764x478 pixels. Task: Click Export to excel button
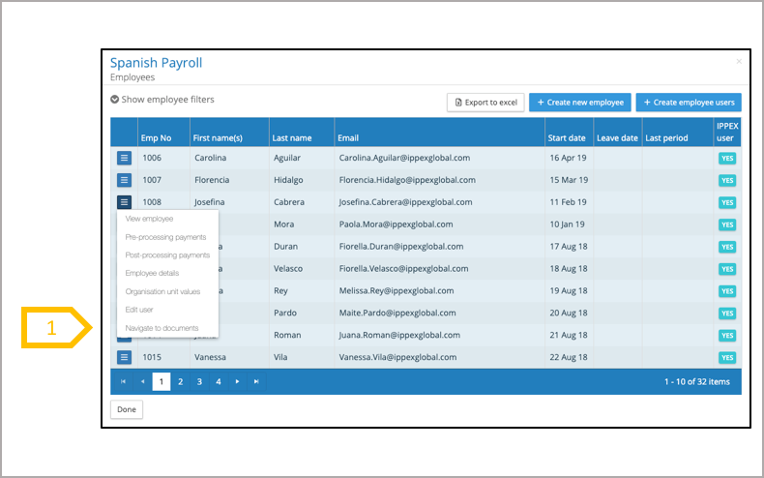pyautogui.click(x=485, y=103)
